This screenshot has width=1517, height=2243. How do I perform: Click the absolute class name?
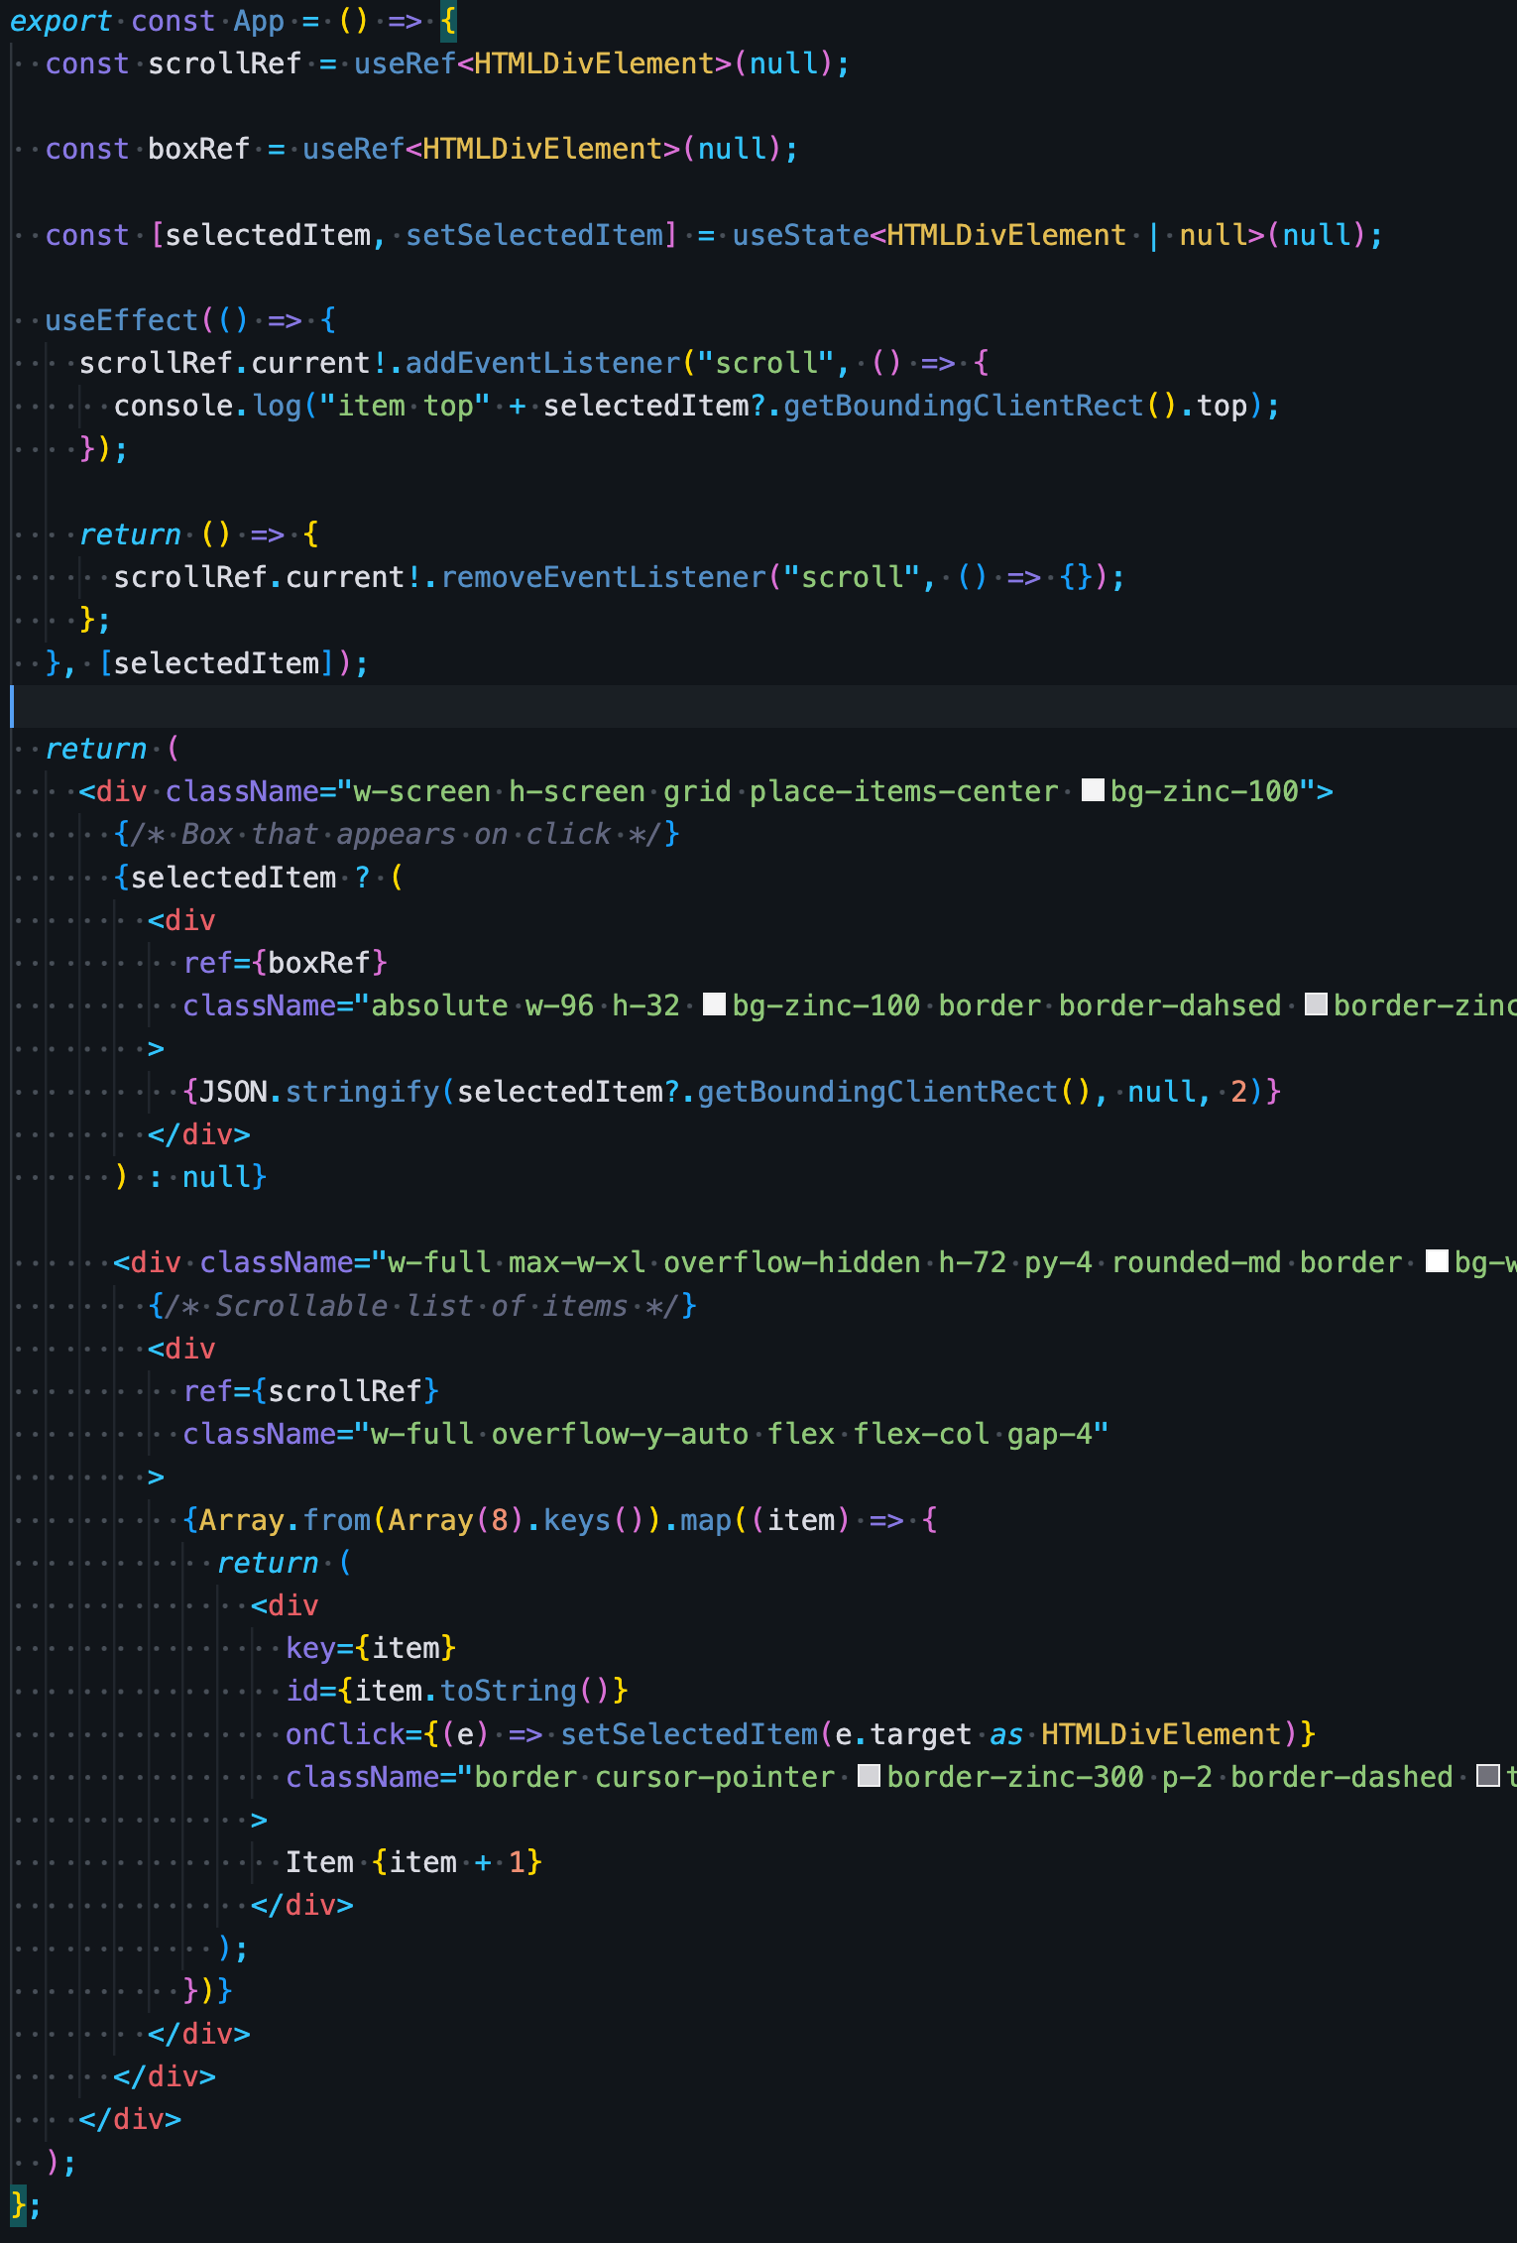(439, 1005)
